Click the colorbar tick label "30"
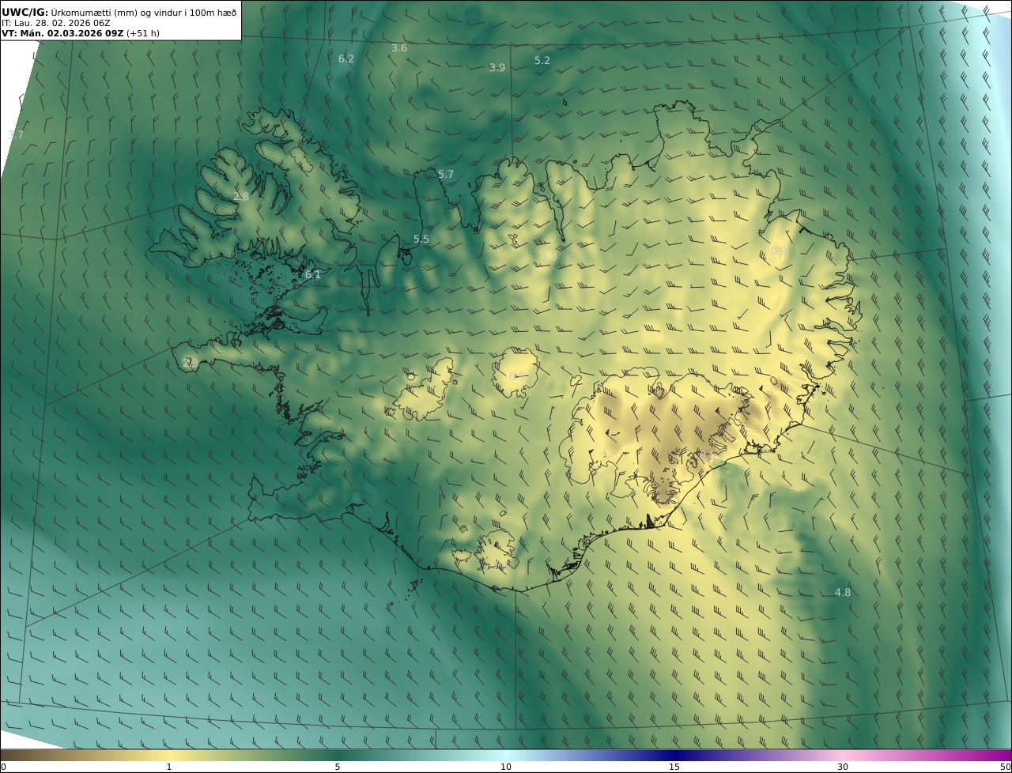Screen dimensions: 1012x773 pyautogui.click(x=843, y=767)
